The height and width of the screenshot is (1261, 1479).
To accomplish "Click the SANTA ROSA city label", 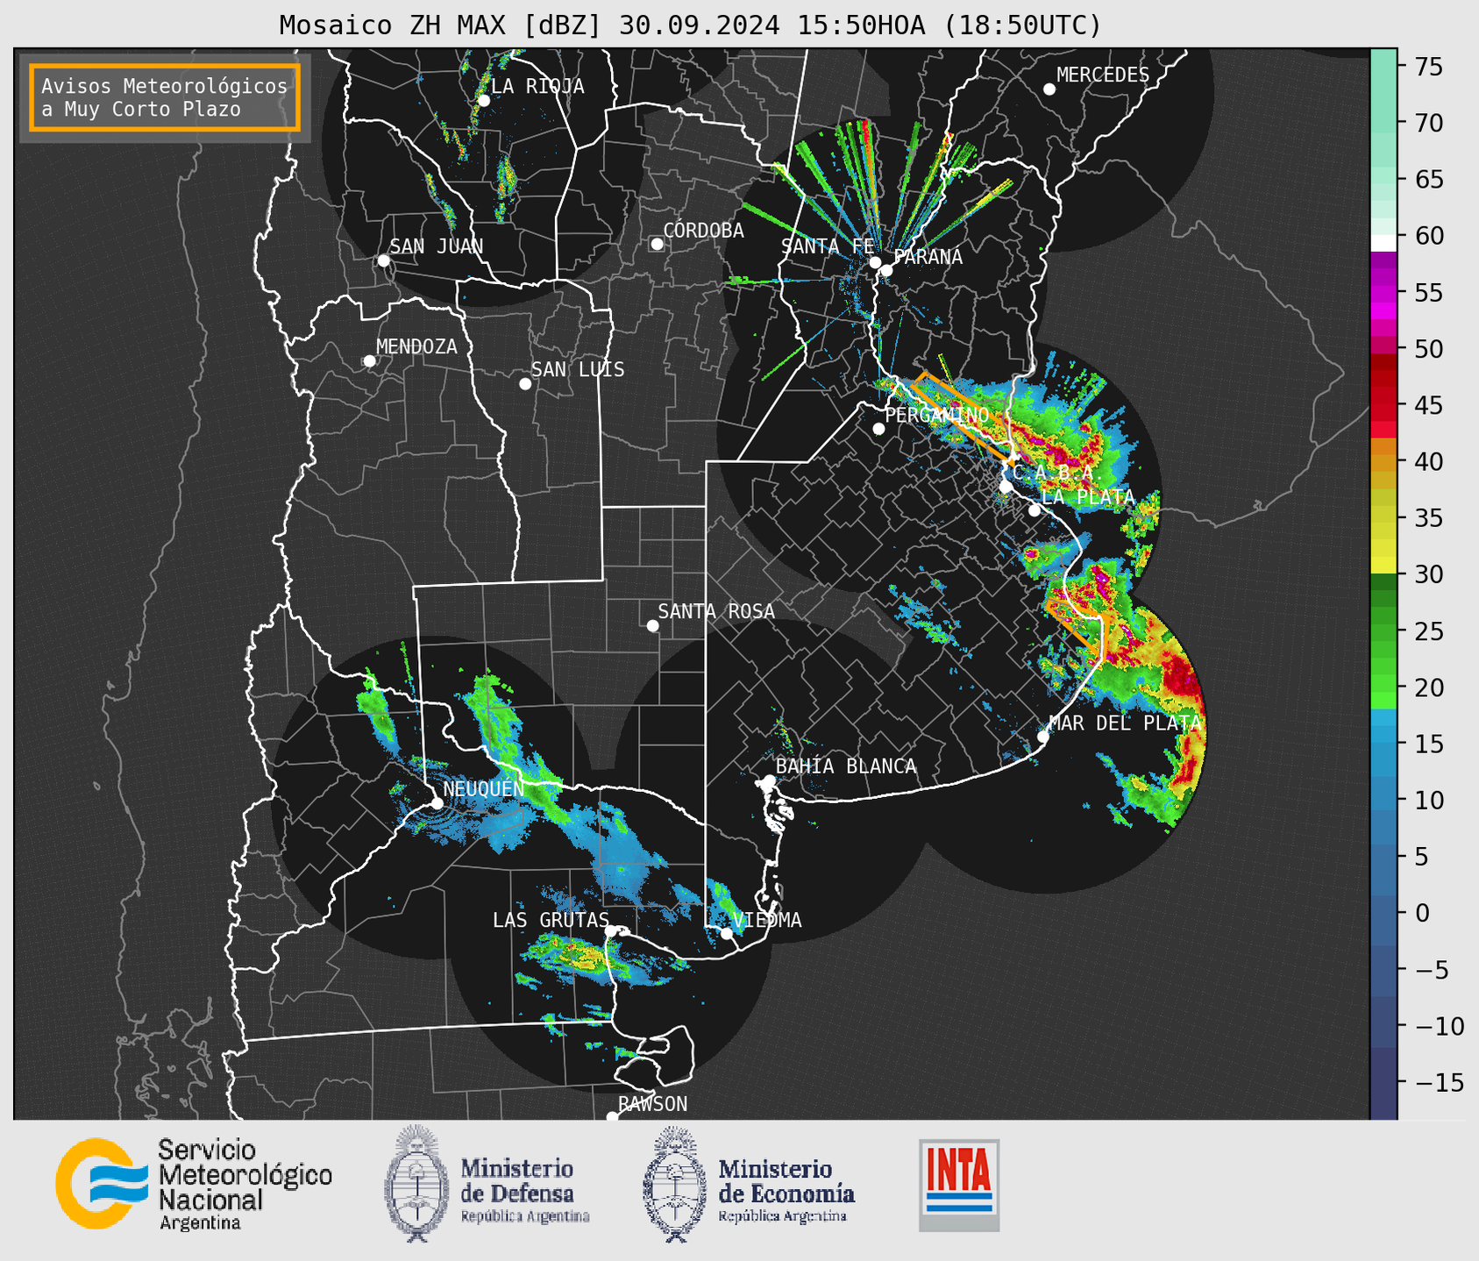I will click(x=716, y=611).
